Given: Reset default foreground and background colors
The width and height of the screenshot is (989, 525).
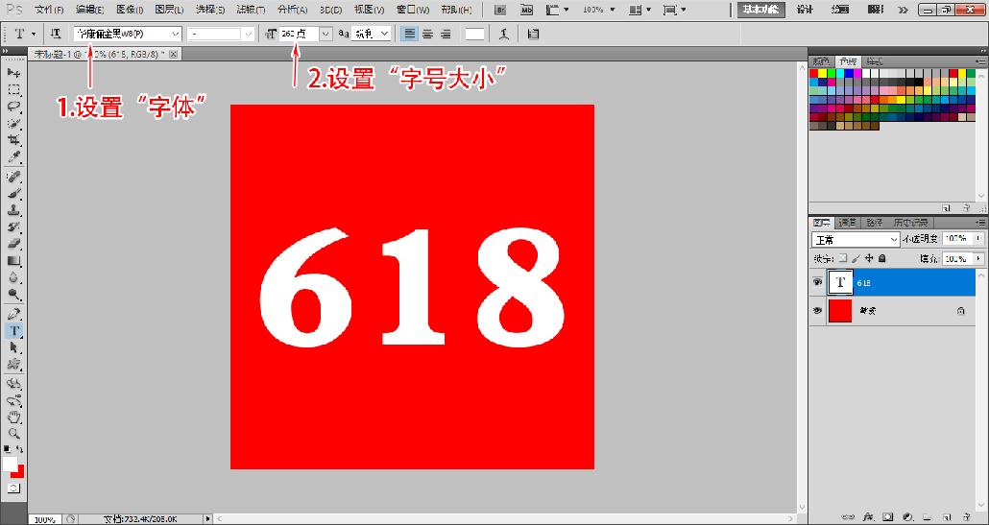Looking at the screenshot, I should [x=7, y=449].
